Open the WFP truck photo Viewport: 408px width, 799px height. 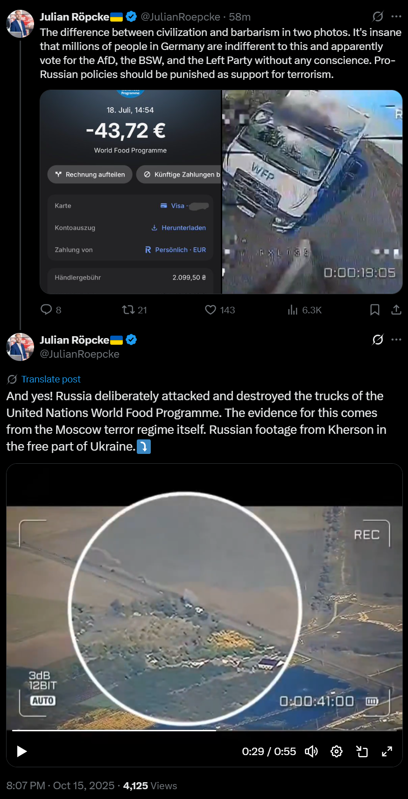point(312,192)
